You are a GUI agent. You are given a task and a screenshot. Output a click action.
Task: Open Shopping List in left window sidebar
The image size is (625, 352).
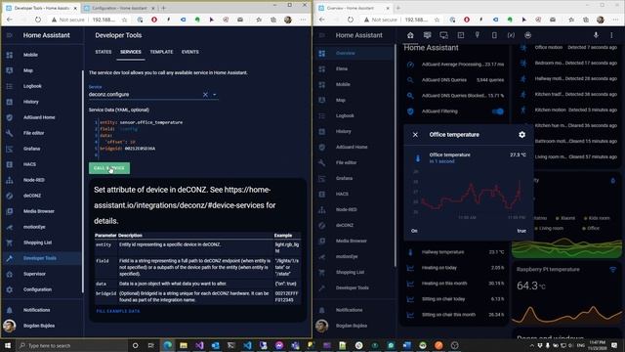point(42,242)
